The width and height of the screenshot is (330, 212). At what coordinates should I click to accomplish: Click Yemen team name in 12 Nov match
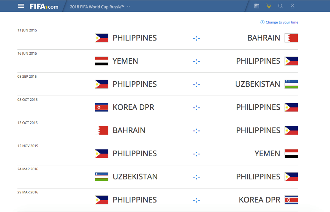tap(267, 154)
